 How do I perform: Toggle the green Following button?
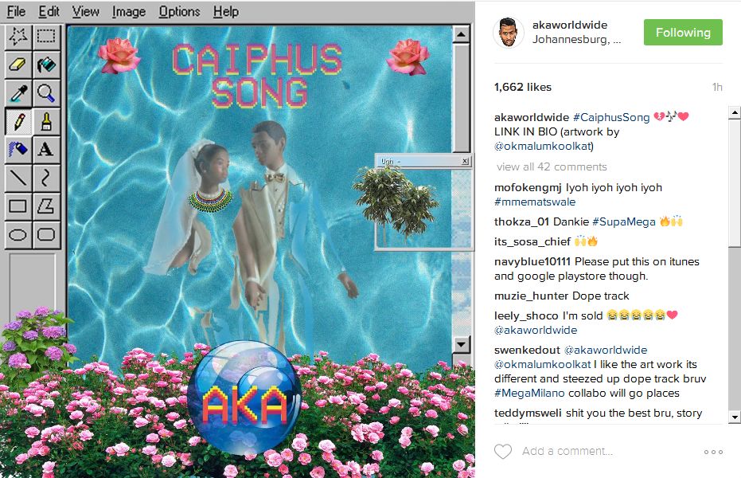[x=683, y=32]
